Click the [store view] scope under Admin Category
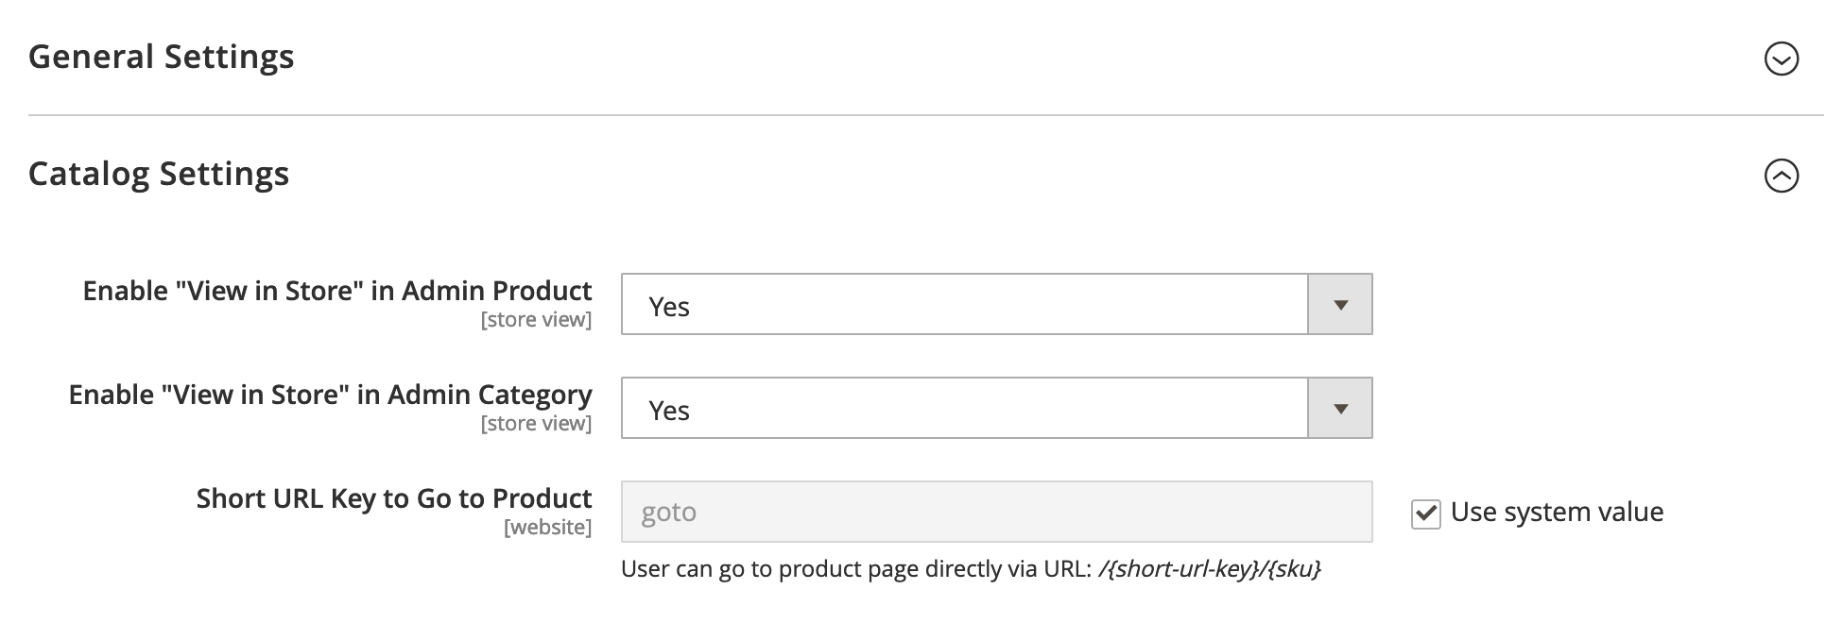Viewport: 1843px width, 640px height. 536,424
